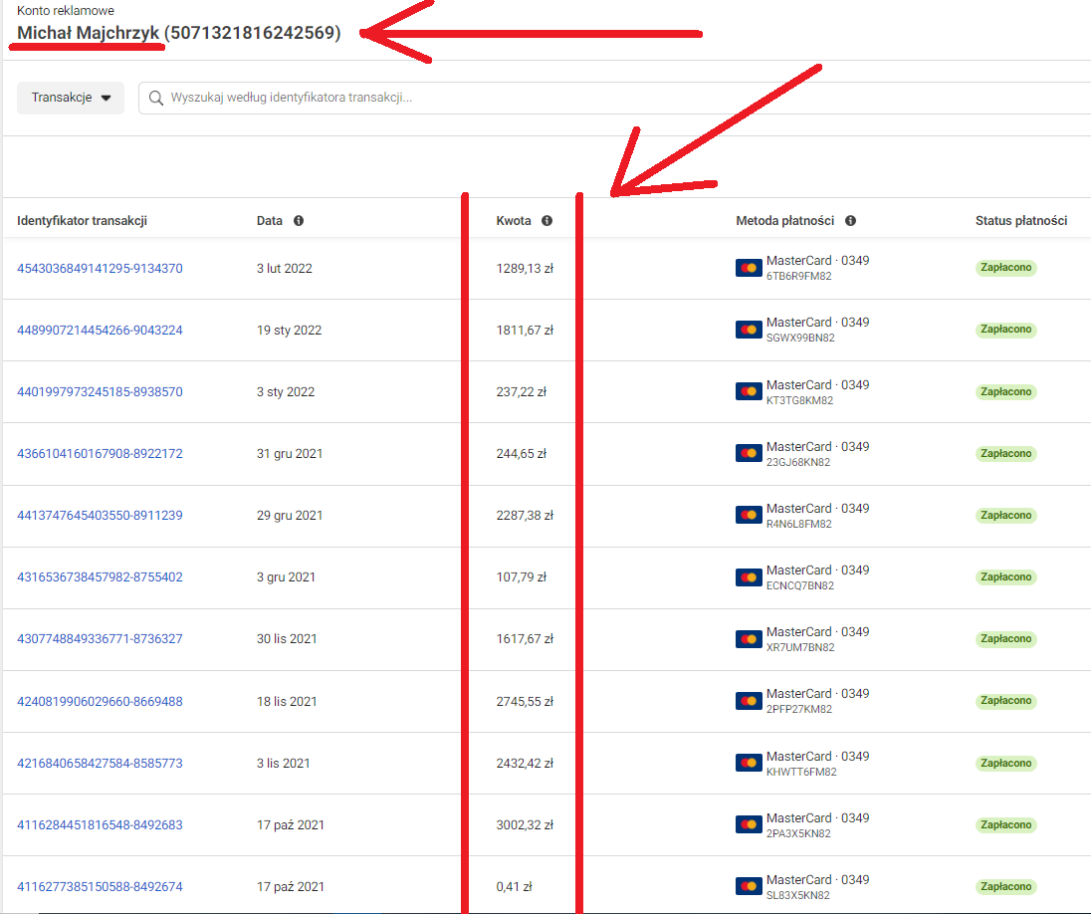
Task: Click Zapłacono status in 3 lut 2022 row
Action: tap(1006, 267)
